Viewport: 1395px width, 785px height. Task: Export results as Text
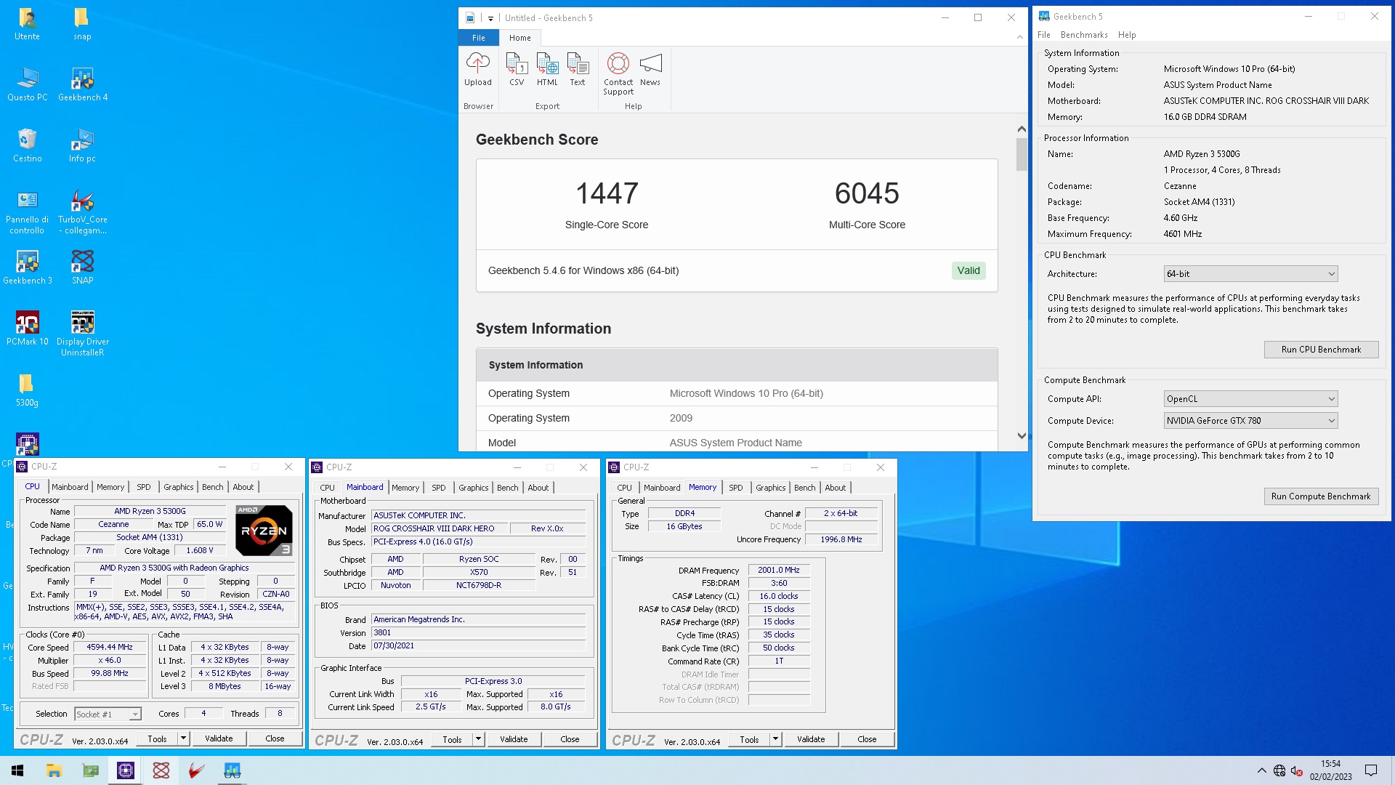[578, 70]
